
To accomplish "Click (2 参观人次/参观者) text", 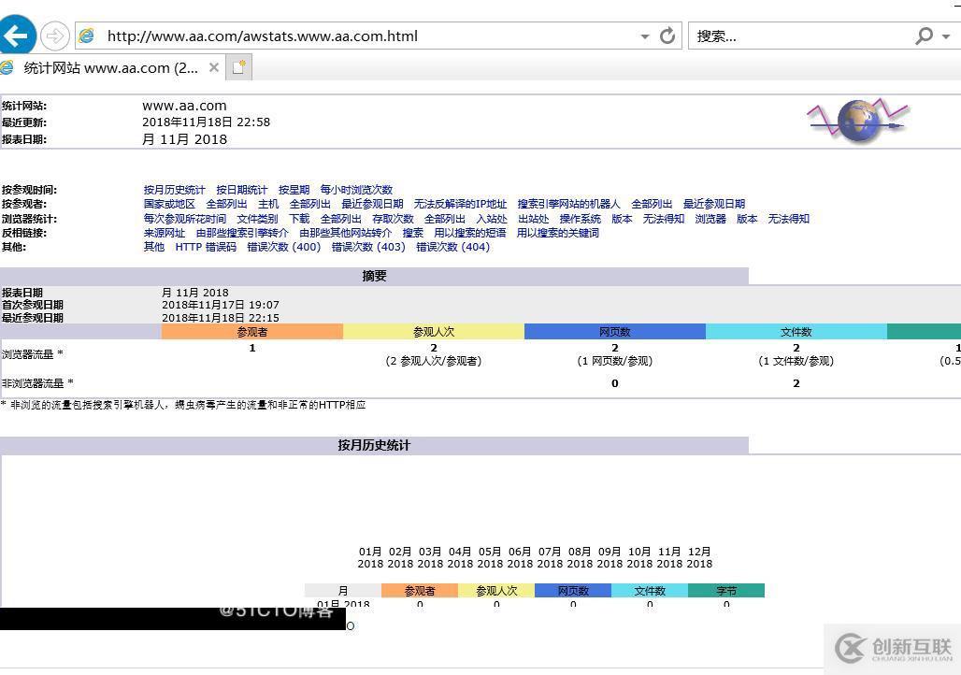I will pos(434,361).
